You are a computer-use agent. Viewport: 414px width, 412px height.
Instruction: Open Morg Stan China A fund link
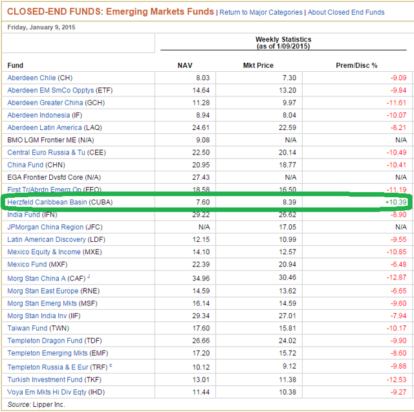click(36, 279)
